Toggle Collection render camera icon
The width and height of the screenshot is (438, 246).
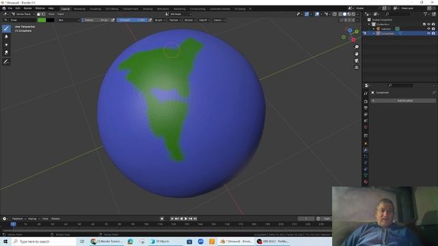point(433,25)
